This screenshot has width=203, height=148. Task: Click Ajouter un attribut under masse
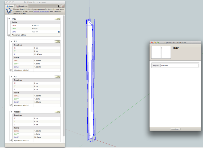click(21, 140)
